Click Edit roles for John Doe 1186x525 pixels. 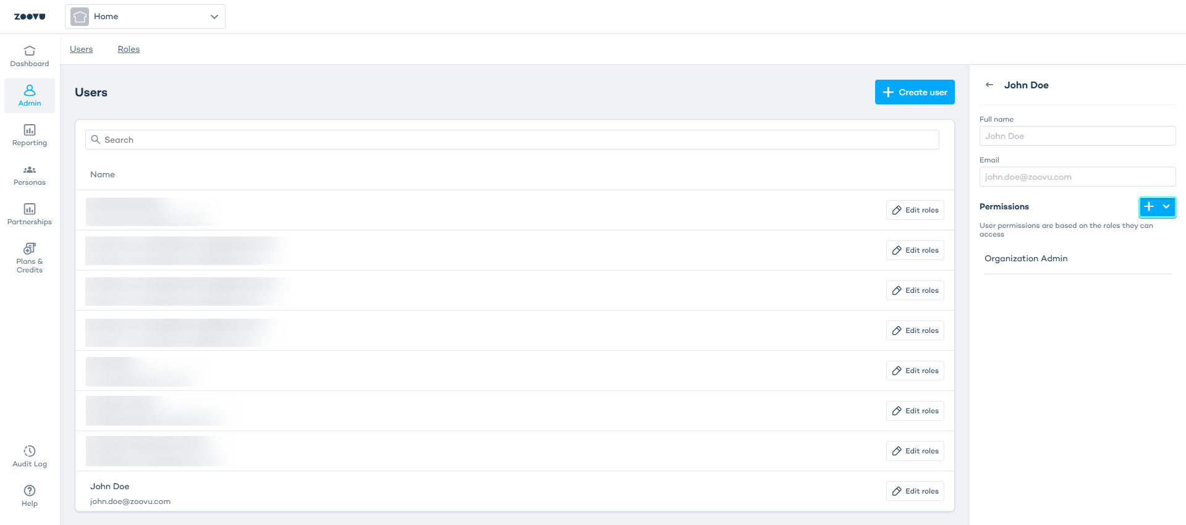(915, 491)
